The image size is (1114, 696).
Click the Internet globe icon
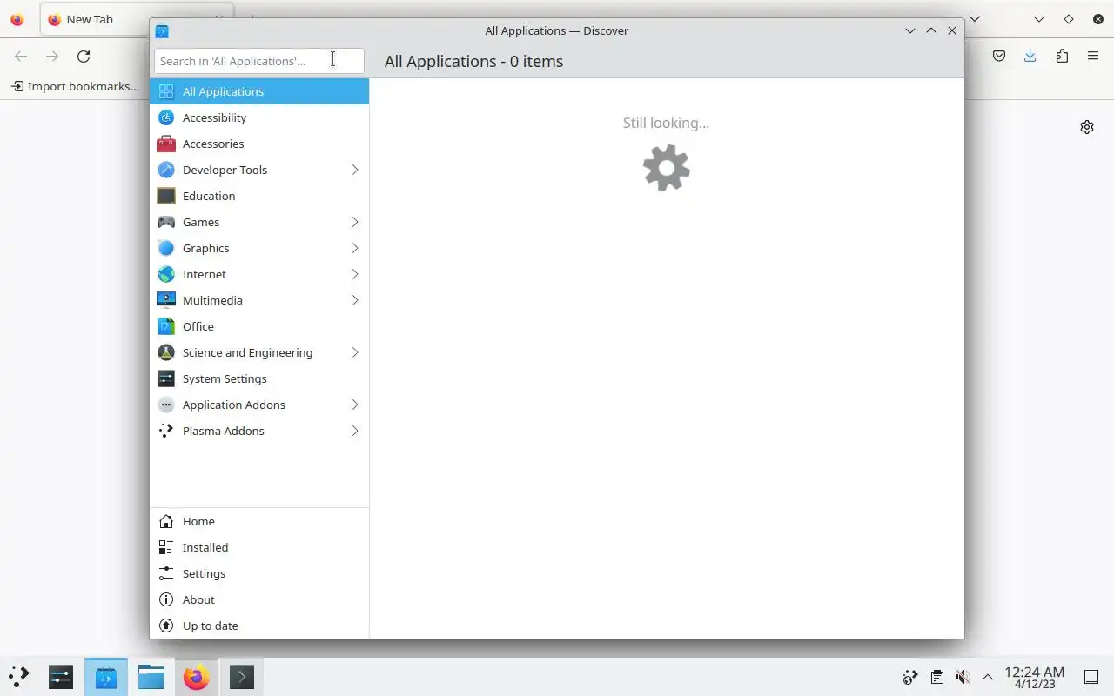pyautogui.click(x=166, y=274)
